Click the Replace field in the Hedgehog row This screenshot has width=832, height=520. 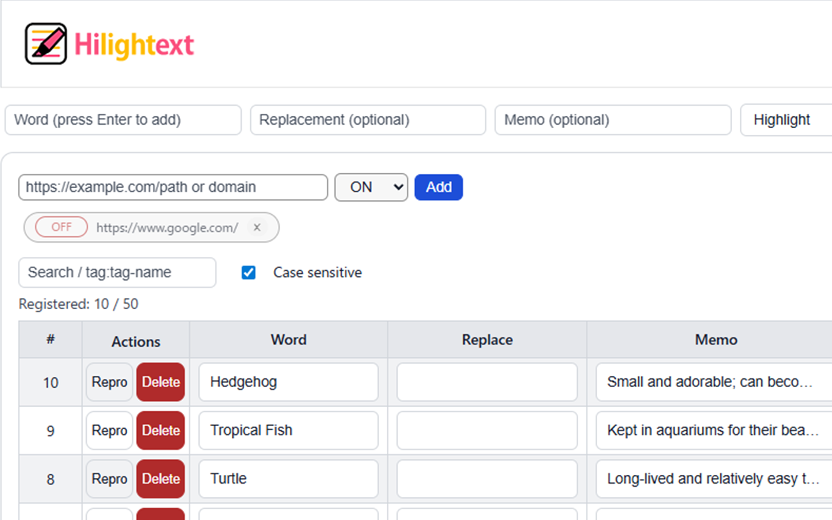pyautogui.click(x=487, y=382)
